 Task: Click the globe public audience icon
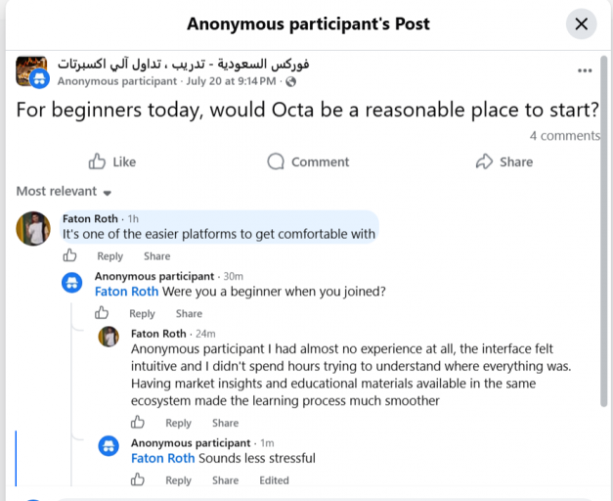pyautogui.click(x=290, y=81)
